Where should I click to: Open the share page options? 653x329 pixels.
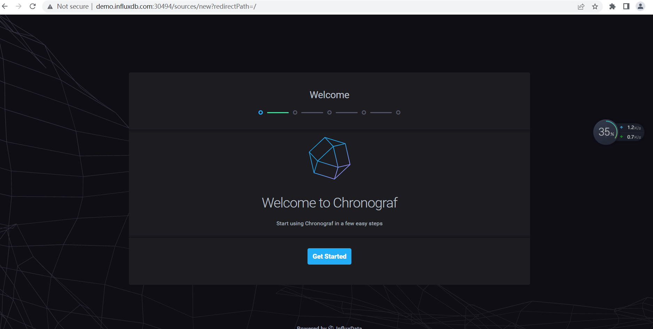click(x=581, y=6)
